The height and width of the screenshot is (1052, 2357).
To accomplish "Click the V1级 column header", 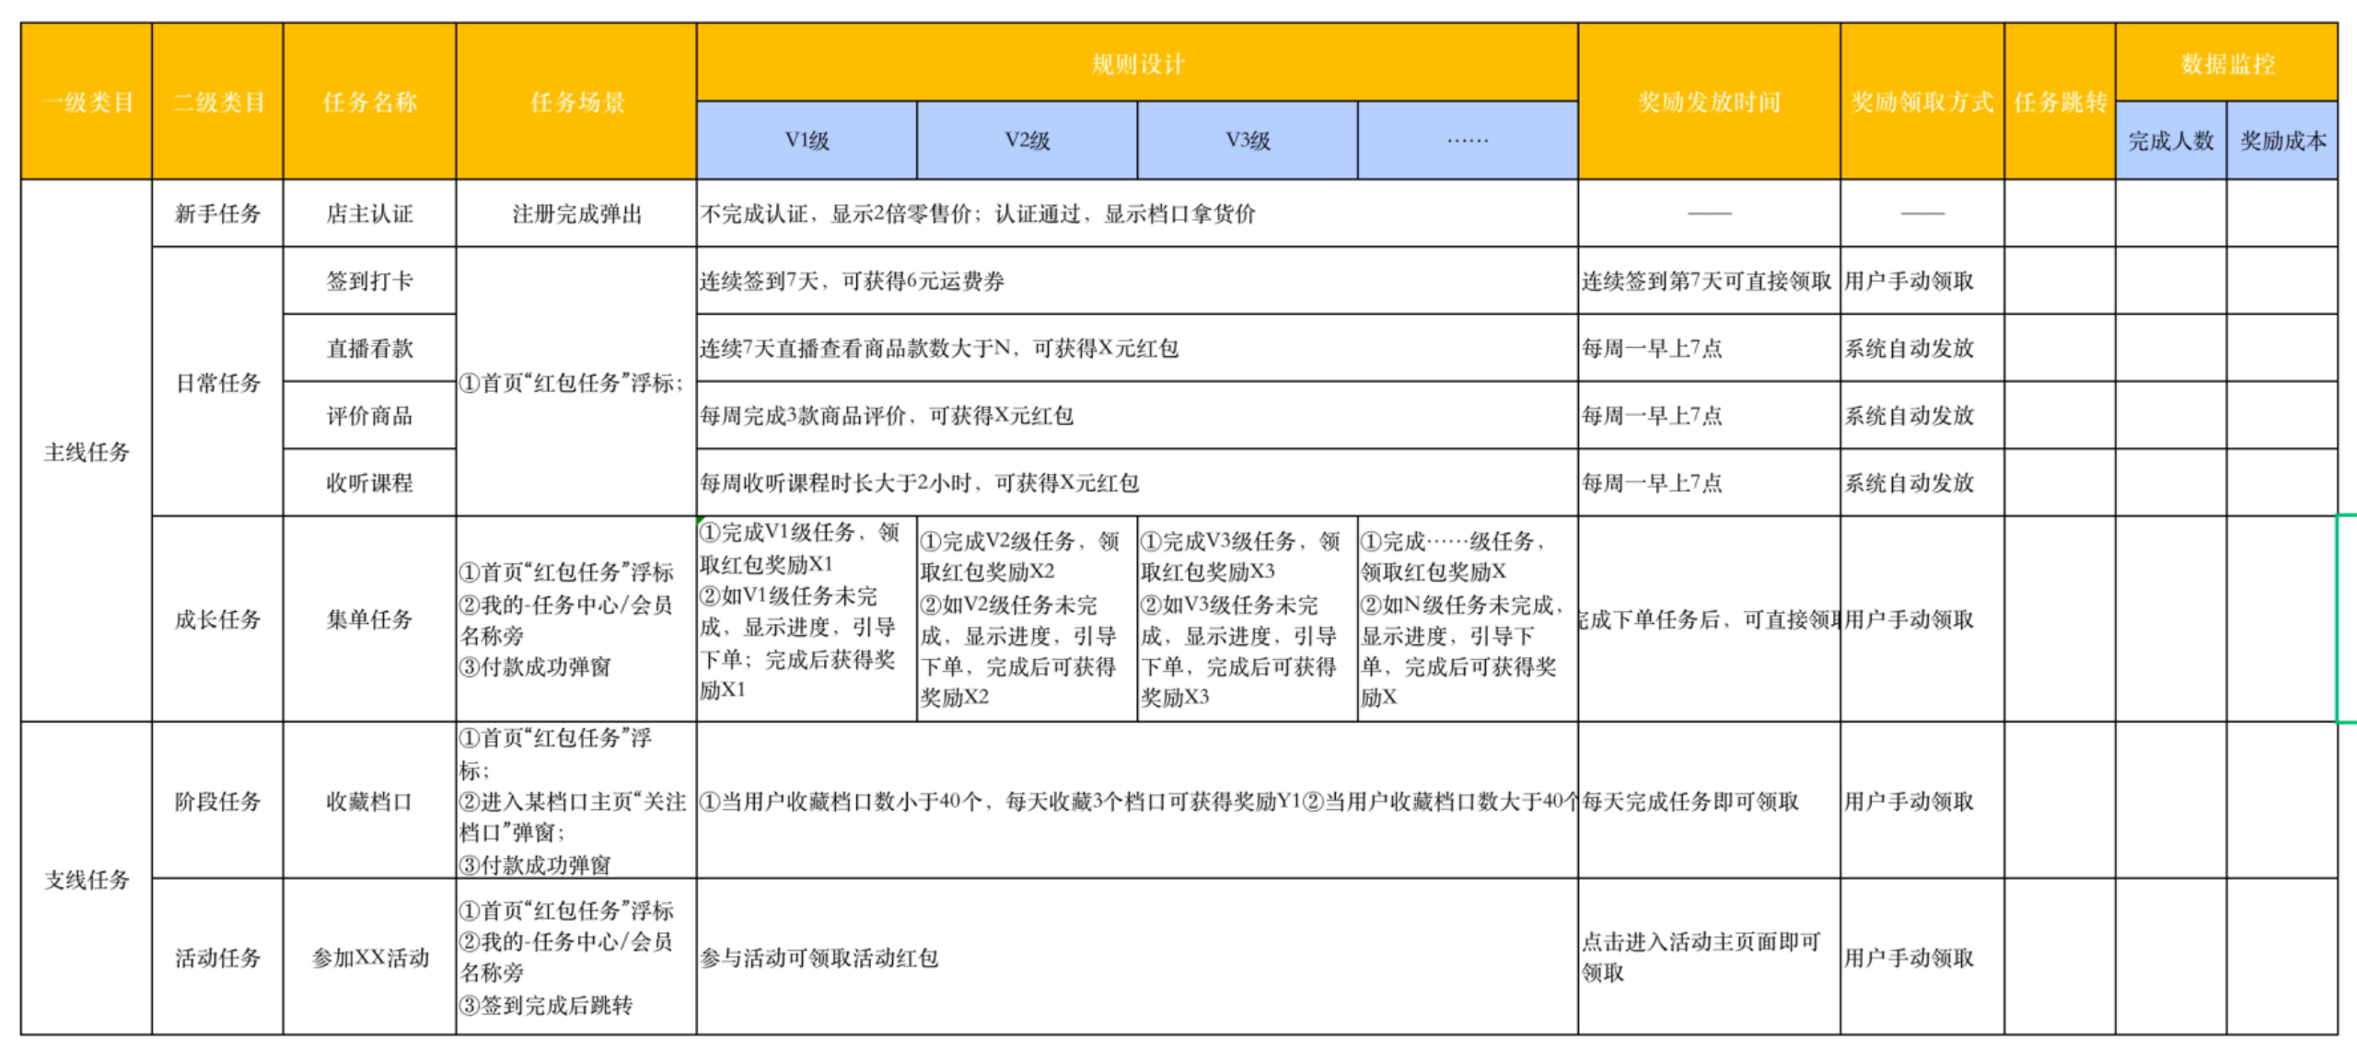I will (807, 140).
